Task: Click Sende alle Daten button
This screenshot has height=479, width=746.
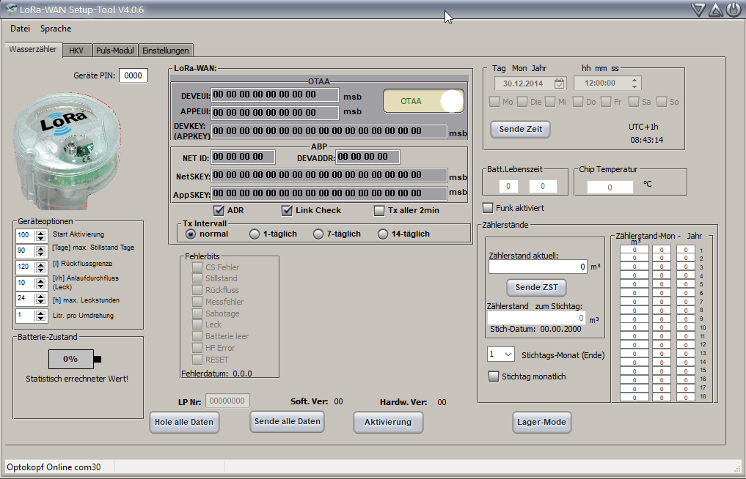Action: click(287, 421)
